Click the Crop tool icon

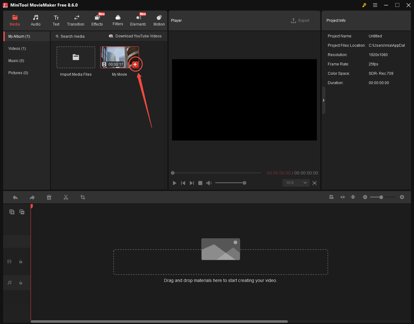(83, 197)
